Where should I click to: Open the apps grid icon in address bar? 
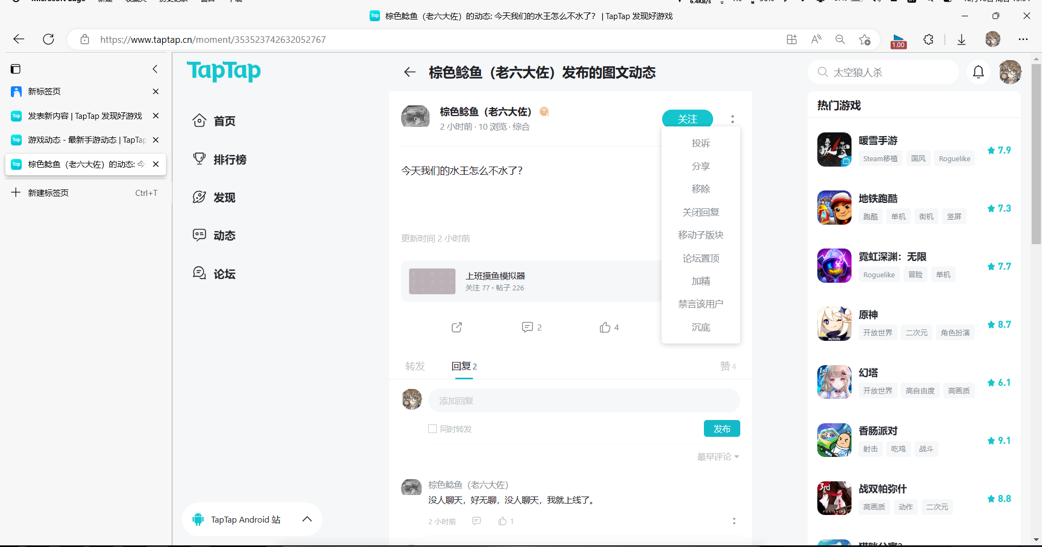[x=792, y=39]
